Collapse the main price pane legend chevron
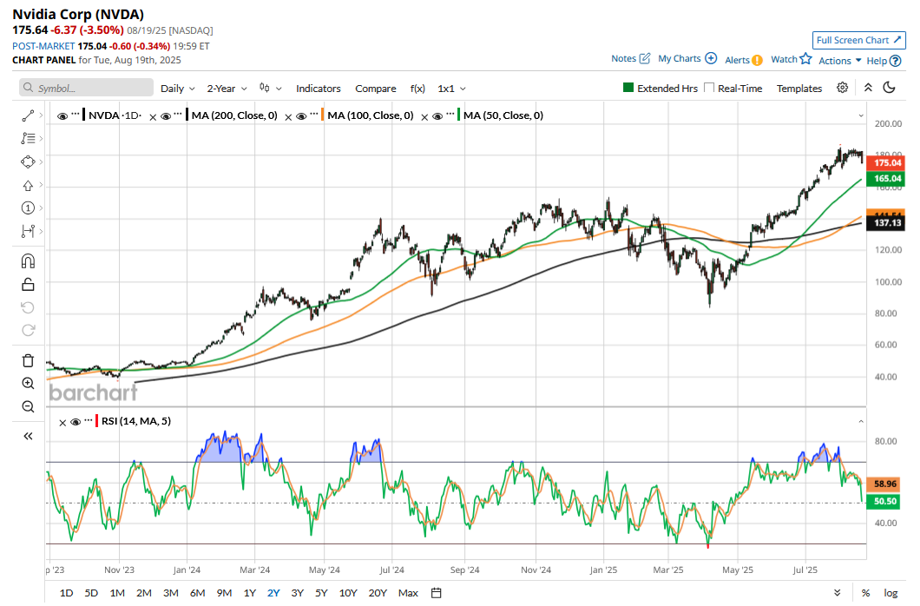Screen dimensions: 920x606 (861, 115)
